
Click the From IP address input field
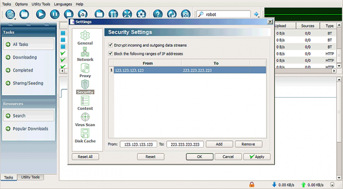point(138,144)
